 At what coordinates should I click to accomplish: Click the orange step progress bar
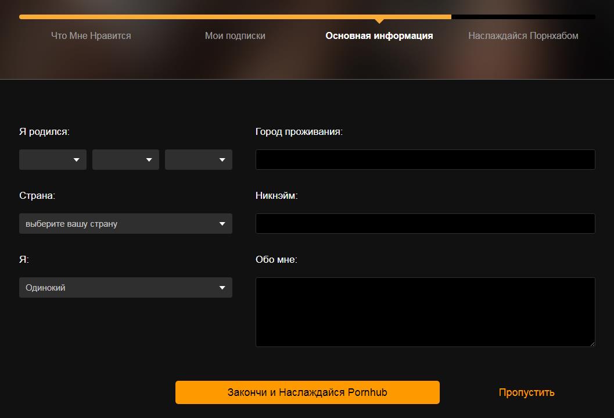[x=235, y=17]
